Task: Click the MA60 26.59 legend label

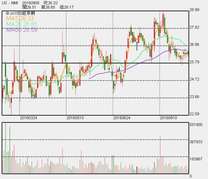Action: [x=22, y=30]
